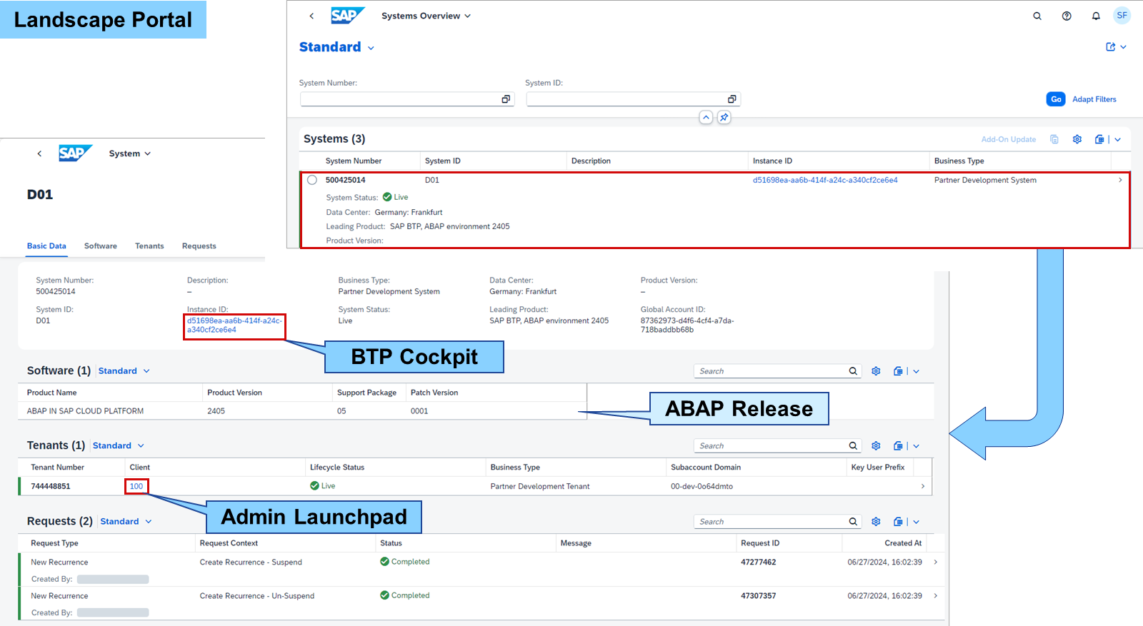Open Systems table export options arrow
Viewport: 1143px width, 626px height.
[1118, 140]
